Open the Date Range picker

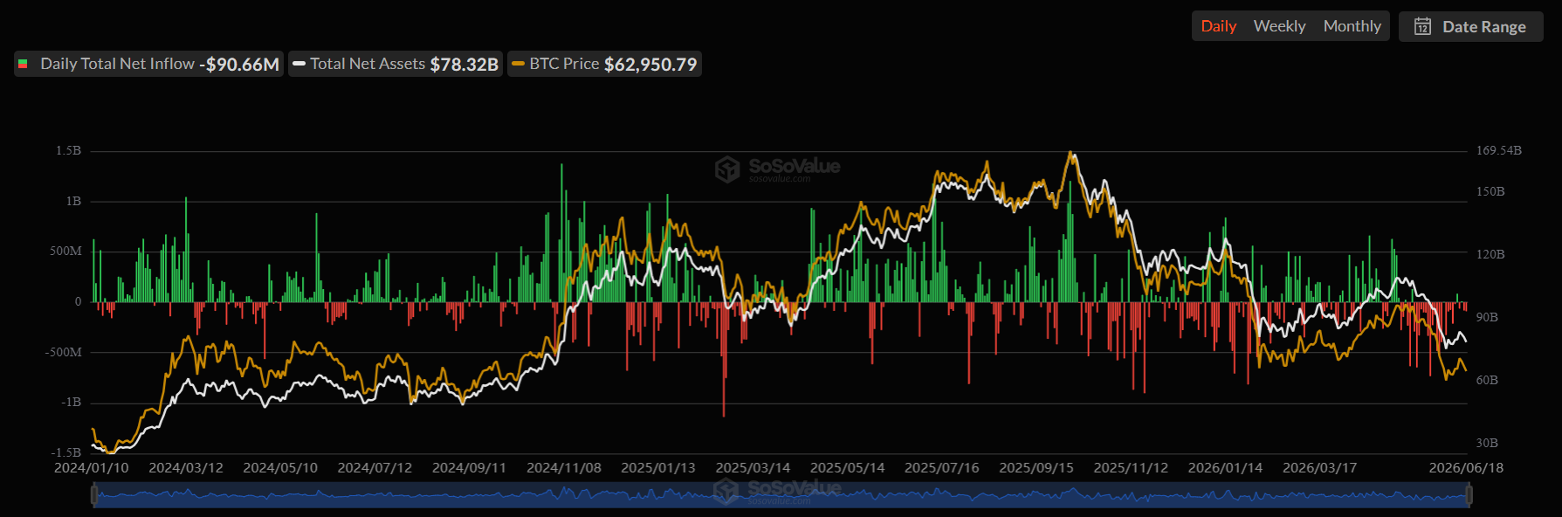pyautogui.click(x=1471, y=26)
